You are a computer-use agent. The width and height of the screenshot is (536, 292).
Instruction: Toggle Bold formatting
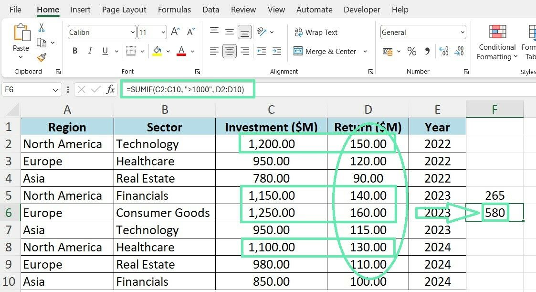[75, 51]
